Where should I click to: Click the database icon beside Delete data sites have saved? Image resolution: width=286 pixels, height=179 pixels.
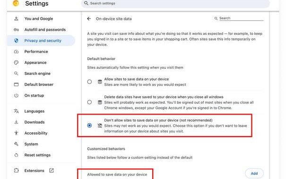pos(100,102)
